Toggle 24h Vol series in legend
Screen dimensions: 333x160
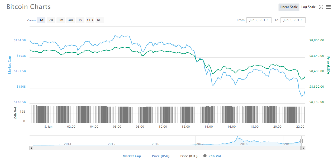pos(212,156)
